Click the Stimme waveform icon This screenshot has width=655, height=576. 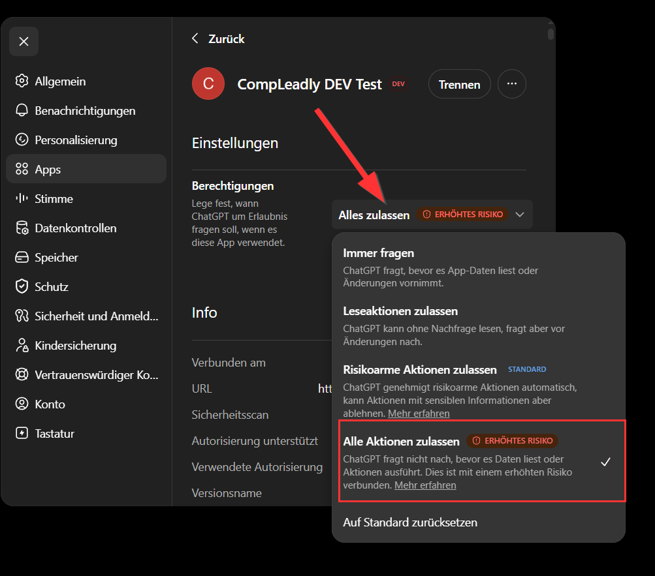(22, 198)
